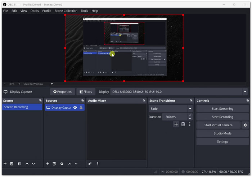Pop out the Audio Mixer dock
The height and width of the screenshot is (177, 252).
[x=144, y=101]
